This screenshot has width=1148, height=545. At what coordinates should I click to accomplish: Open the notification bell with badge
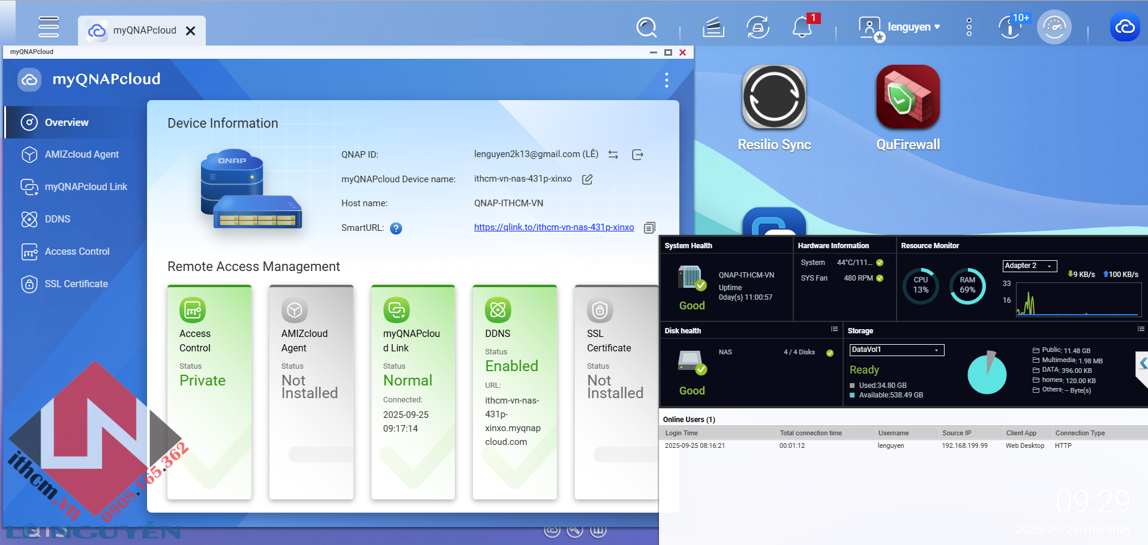click(x=802, y=28)
